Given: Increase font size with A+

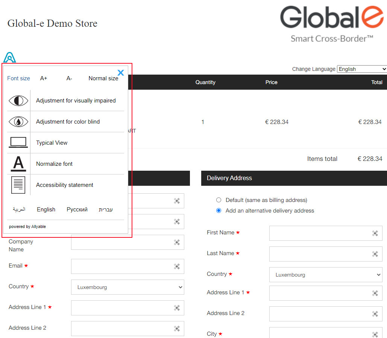Looking at the screenshot, I should point(44,78).
